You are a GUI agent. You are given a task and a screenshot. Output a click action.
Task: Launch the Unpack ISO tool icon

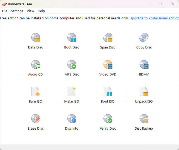click(144, 92)
